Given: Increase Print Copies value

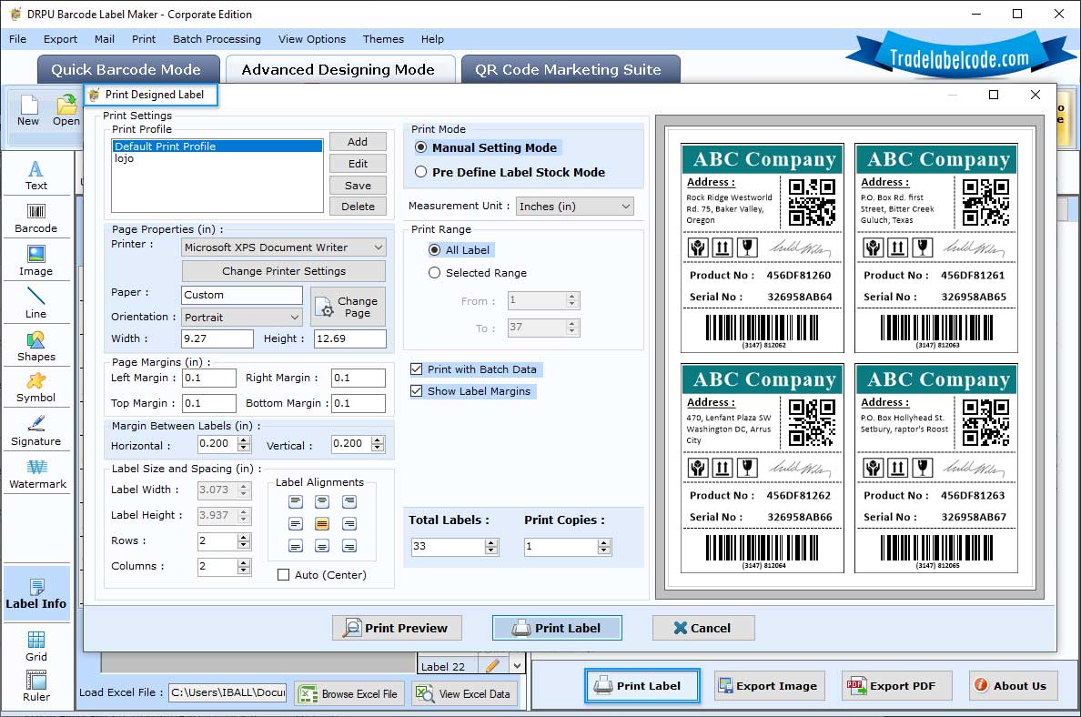Looking at the screenshot, I should coord(604,542).
